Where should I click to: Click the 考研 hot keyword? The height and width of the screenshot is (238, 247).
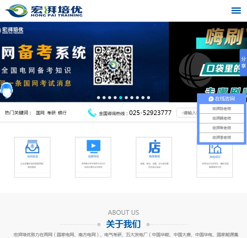[51, 113]
